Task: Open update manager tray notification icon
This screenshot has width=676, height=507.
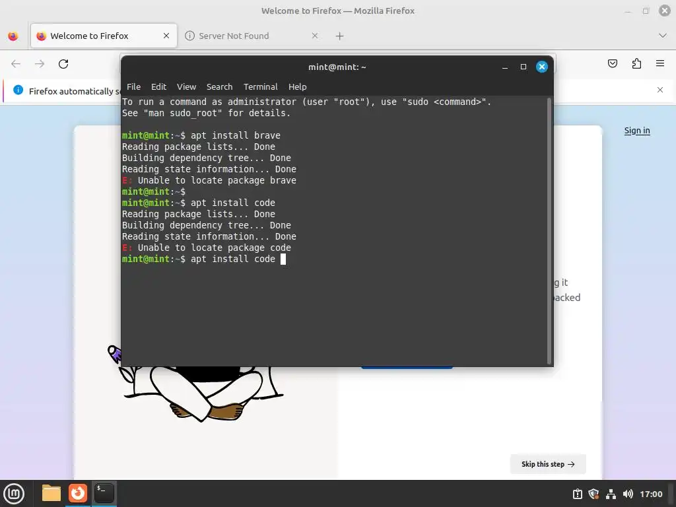Action: tap(577, 494)
